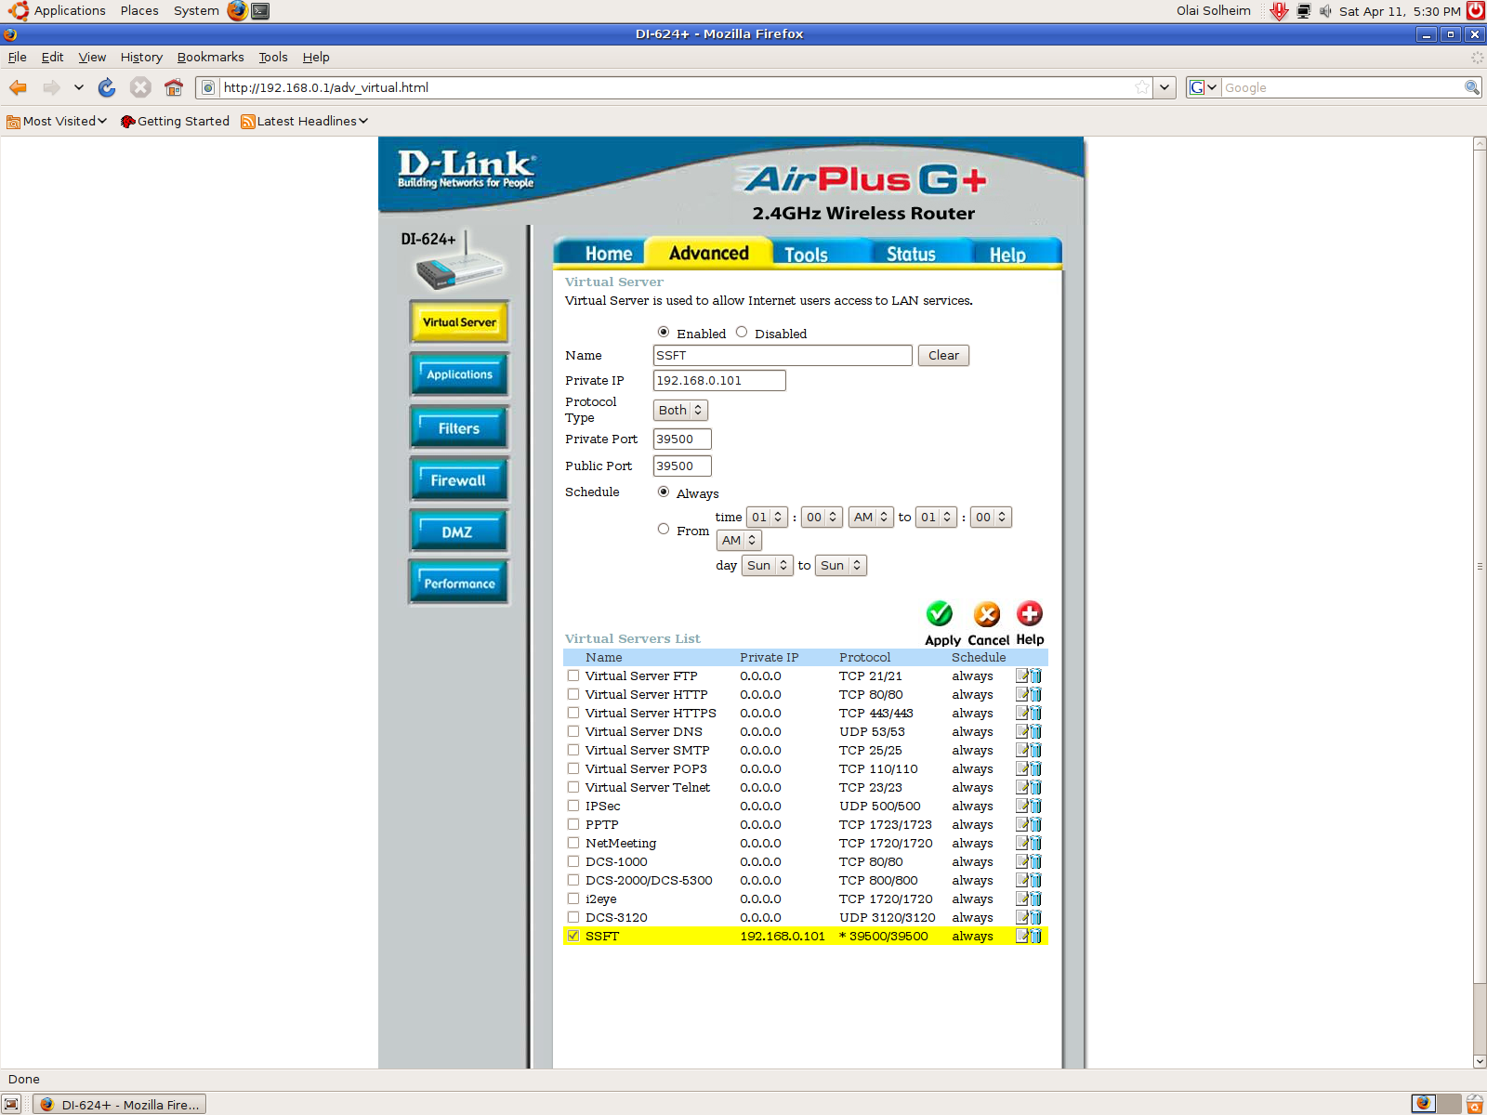Delete the DCS-1000 entry
Screen dimensions: 1487x1115
[1035, 861]
